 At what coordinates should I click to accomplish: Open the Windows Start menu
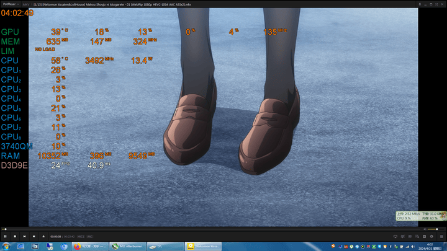coord(6,247)
